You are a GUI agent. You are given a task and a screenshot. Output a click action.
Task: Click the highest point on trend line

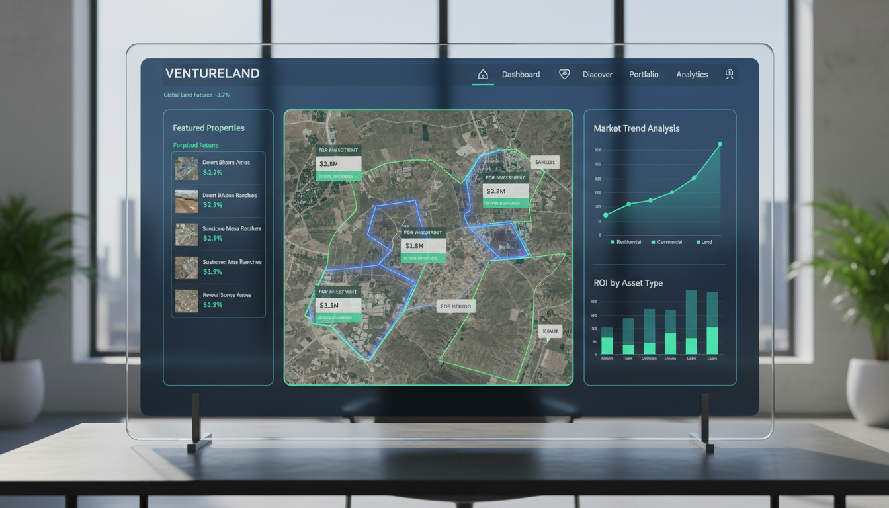[x=720, y=144]
